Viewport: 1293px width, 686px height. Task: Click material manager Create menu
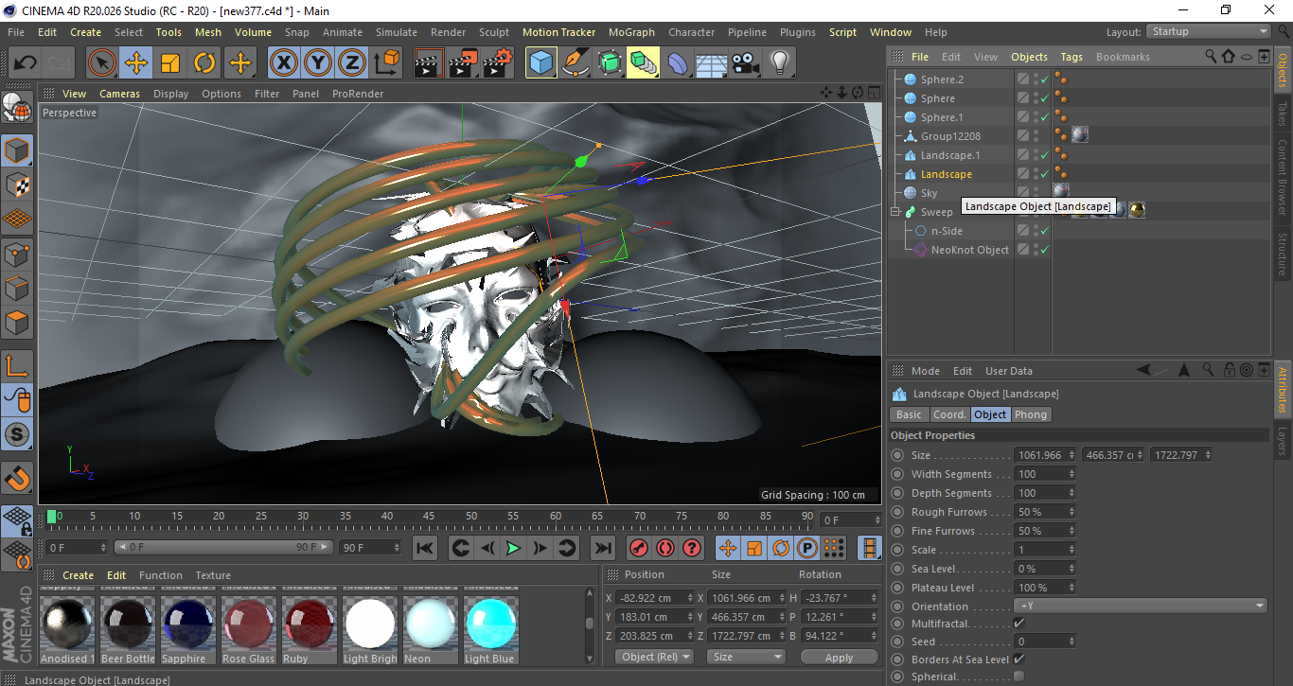(x=78, y=575)
